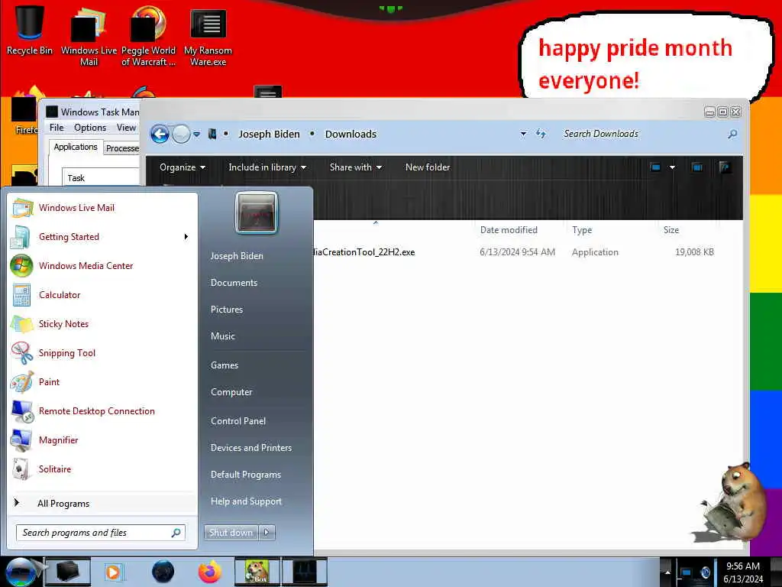Screen dimensions: 782x587
Task: Open Recycle Bin desktop icon
Action: (30, 31)
